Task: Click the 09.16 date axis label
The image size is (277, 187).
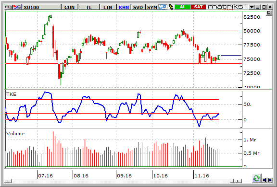Action: [x=125, y=175]
